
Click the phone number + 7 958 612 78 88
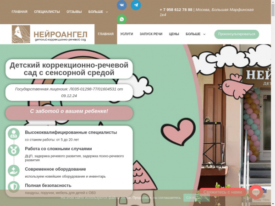pos(176,10)
